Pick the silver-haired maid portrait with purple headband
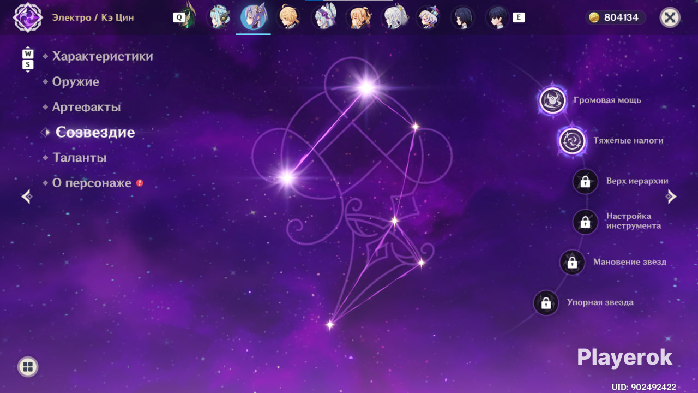 point(323,17)
